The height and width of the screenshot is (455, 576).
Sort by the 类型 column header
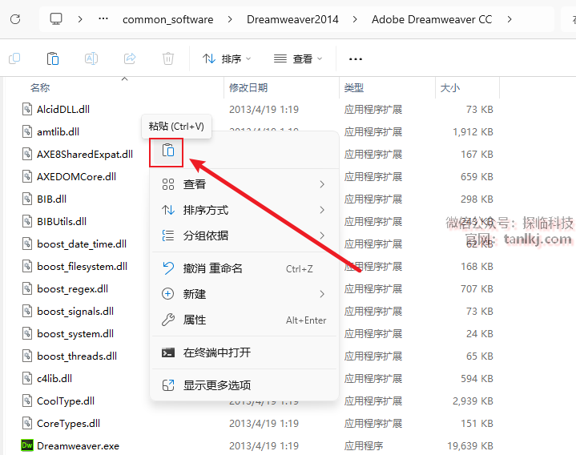click(x=354, y=88)
